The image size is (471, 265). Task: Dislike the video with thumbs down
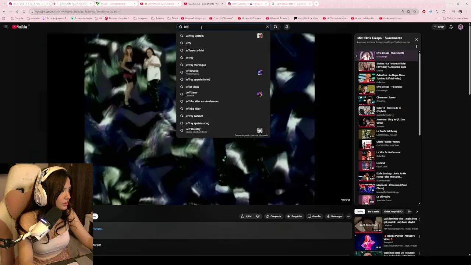click(258, 216)
